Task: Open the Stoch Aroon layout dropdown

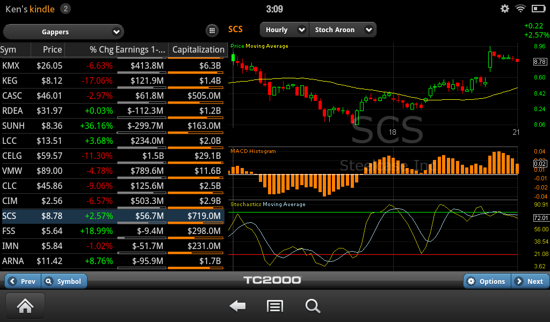Action: (343, 30)
